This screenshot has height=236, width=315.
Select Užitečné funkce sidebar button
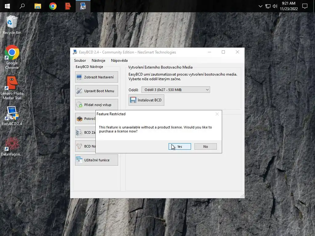(x=96, y=160)
